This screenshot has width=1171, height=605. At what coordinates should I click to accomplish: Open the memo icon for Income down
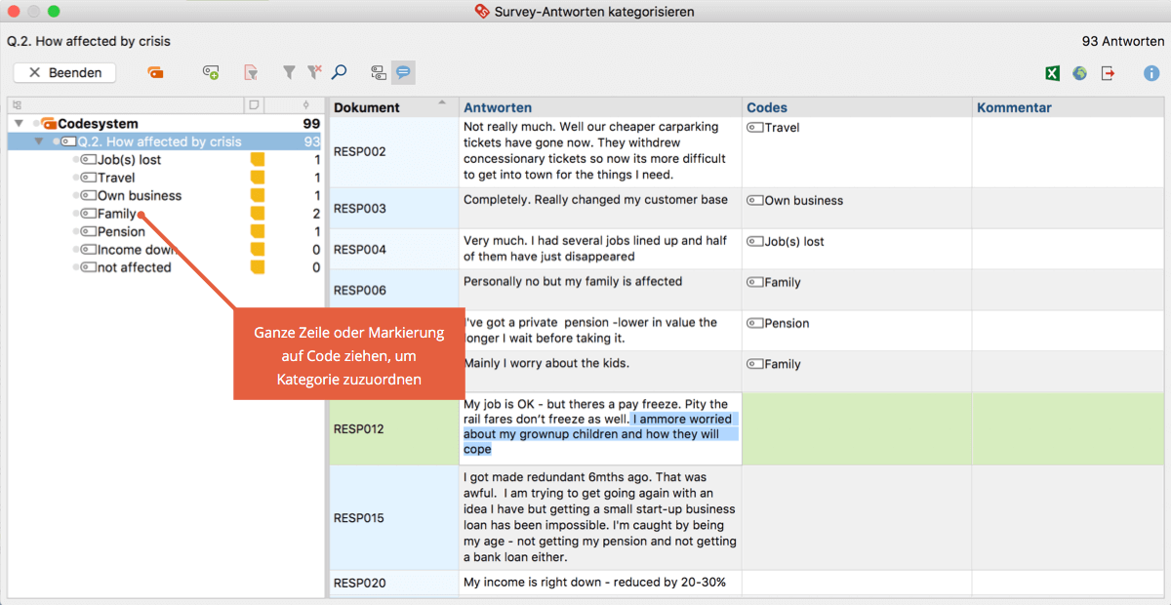(x=258, y=250)
